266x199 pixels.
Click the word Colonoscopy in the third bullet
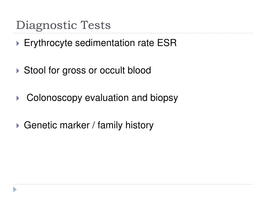click(x=54, y=98)
